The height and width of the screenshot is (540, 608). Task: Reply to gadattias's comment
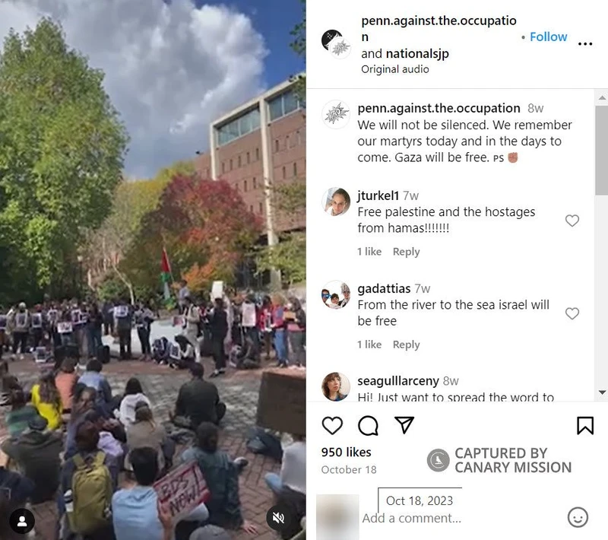(406, 345)
